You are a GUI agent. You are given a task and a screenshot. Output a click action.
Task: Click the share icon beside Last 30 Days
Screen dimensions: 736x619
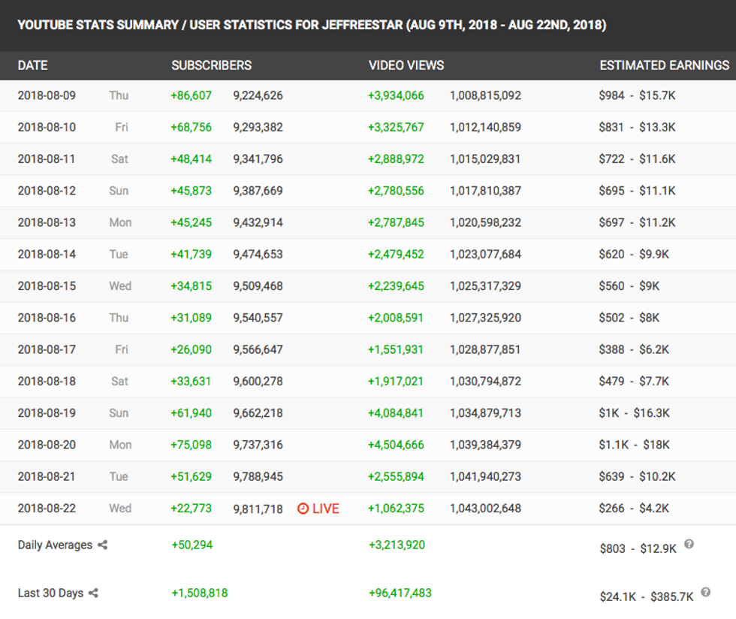(x=94, y=593)
